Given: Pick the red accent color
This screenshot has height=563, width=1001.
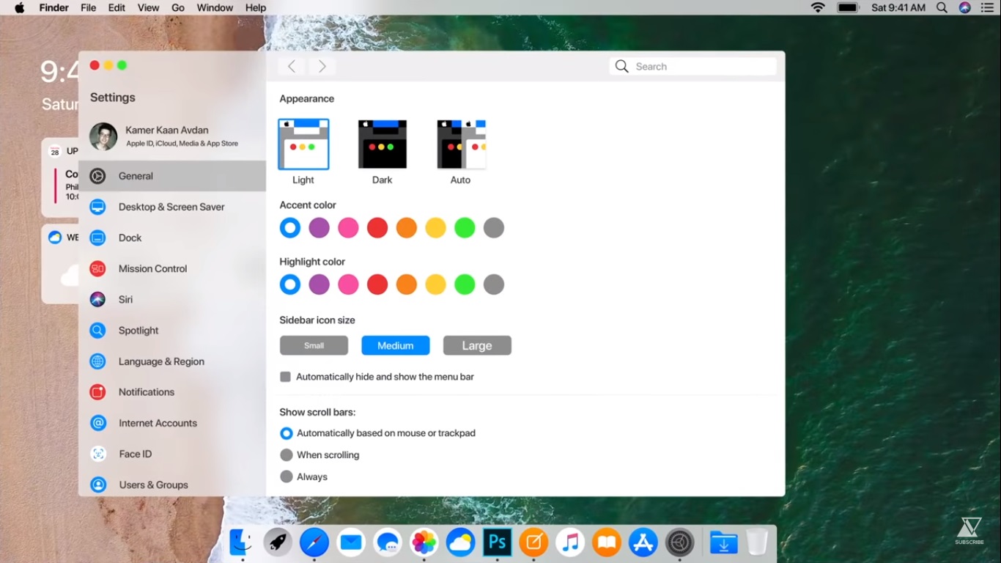Looking at the screenshot, I should 377,228.
